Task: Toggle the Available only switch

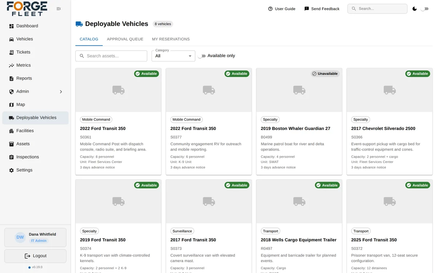Action: 202,56
